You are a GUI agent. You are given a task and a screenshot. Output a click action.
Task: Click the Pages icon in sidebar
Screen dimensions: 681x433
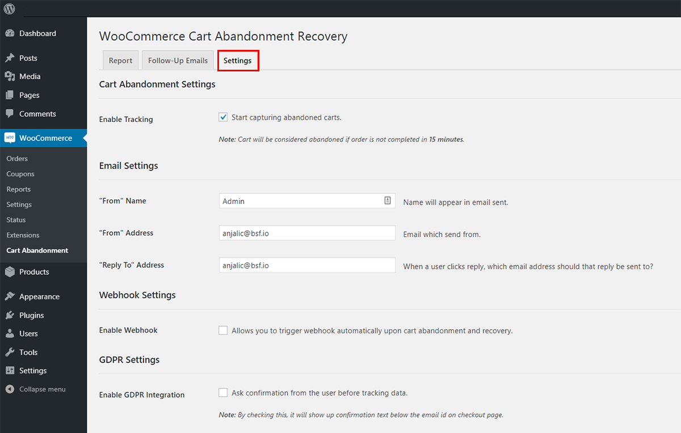coord(10,95)
